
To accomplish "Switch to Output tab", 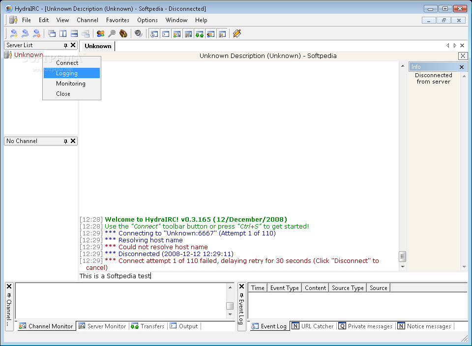I will (x=184, y=326).
